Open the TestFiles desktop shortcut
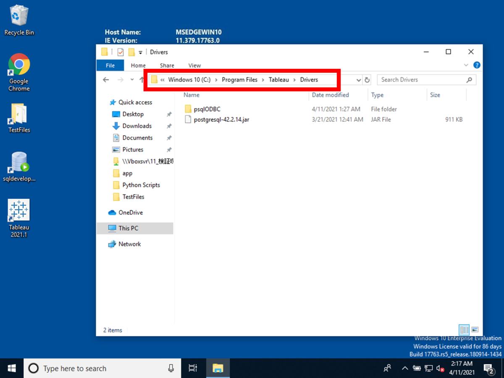 click(x=19, y=118)
